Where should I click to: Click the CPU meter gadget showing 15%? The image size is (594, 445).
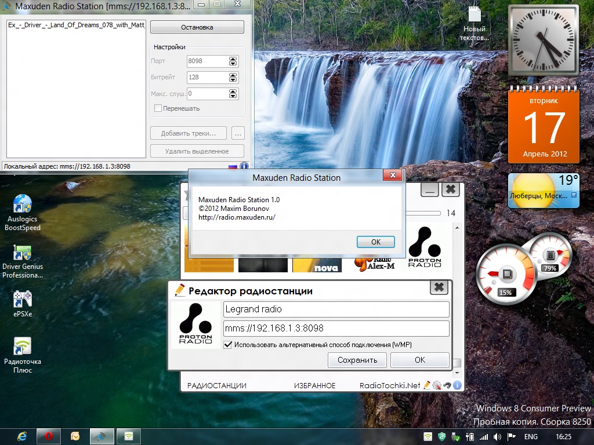tap(506, 274)
